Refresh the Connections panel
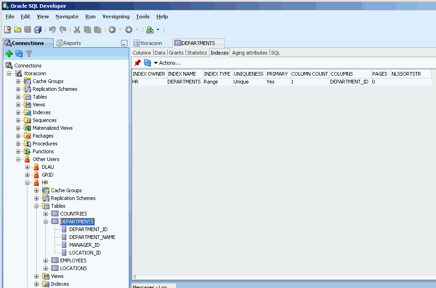The image size is (436, 288). 18,53
